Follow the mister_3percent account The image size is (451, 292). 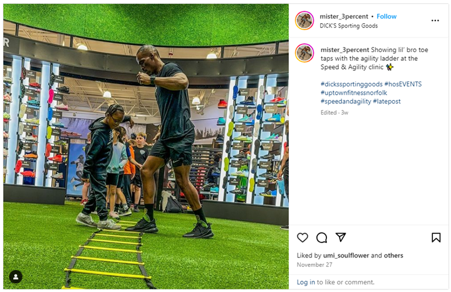pos(386,16)
